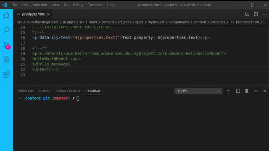Click breadcrumb components

(x=179, y=22)
